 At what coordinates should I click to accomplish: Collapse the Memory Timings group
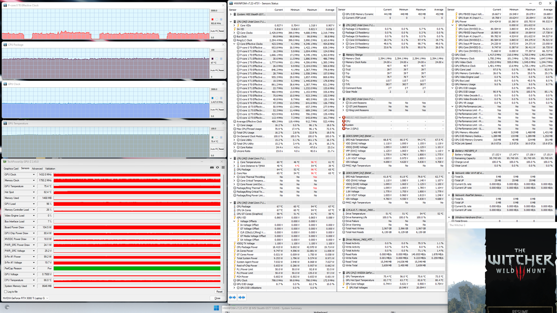pos(340,55)
